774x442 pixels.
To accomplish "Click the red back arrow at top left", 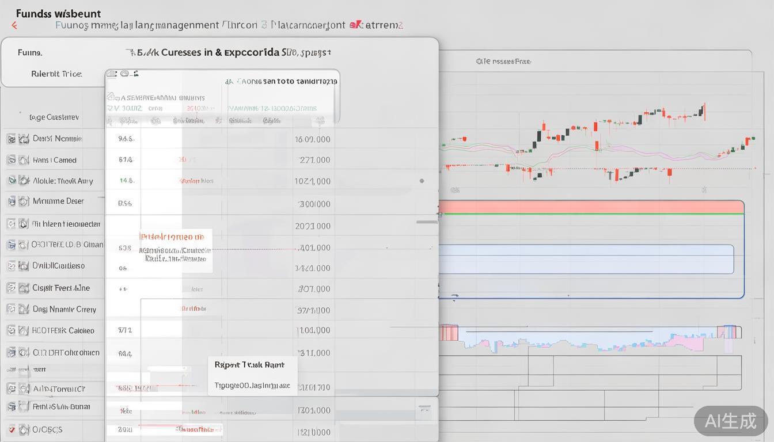I will [14, 25].
